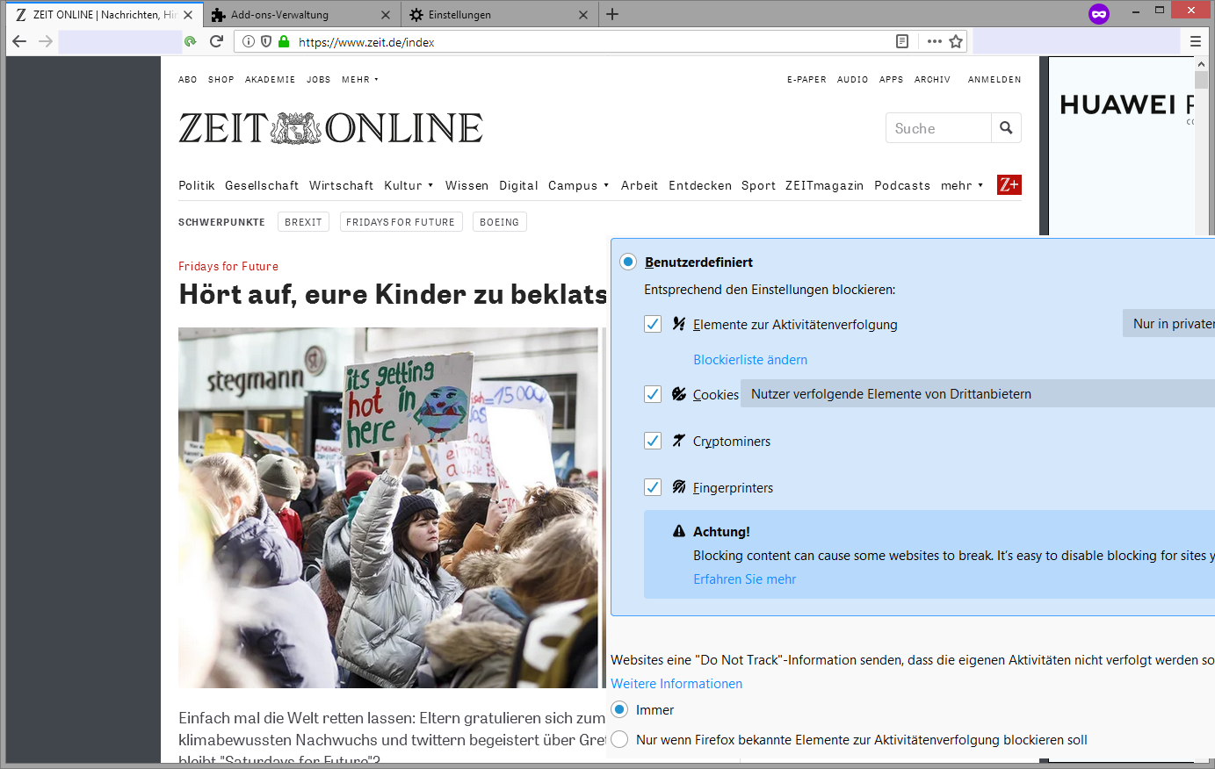Close the ZEIT ONLINE tab
1215x769 pixels.
(188, 15)
